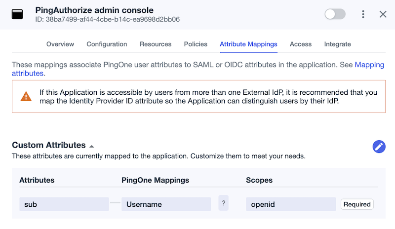Switch to the Overview tab
This screenshot has height=229, width=395.
click(x=60, y=44)
